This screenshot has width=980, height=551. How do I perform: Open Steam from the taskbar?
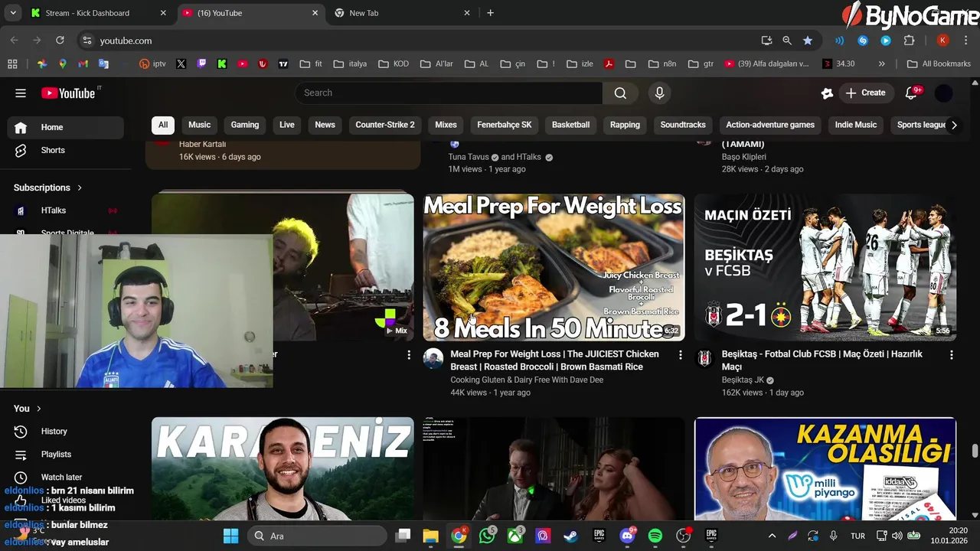tap(571, 536)
